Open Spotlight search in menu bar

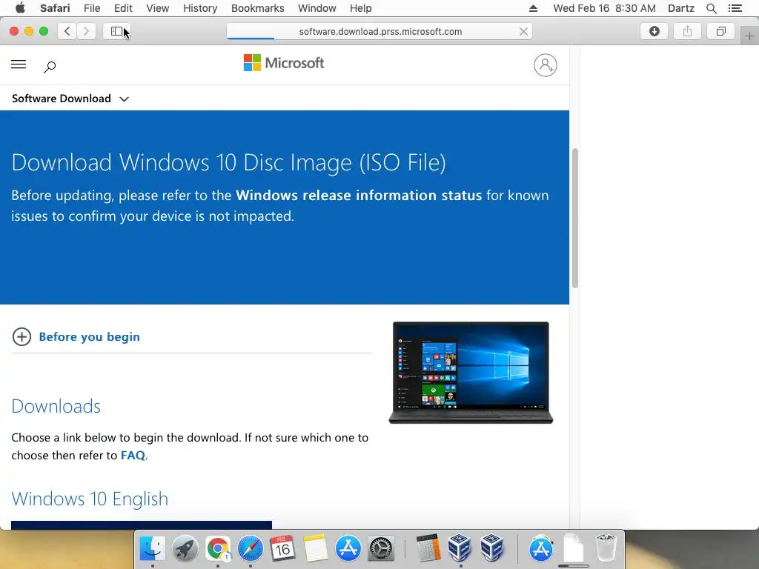pyautogui.click(x=711, y=8)
